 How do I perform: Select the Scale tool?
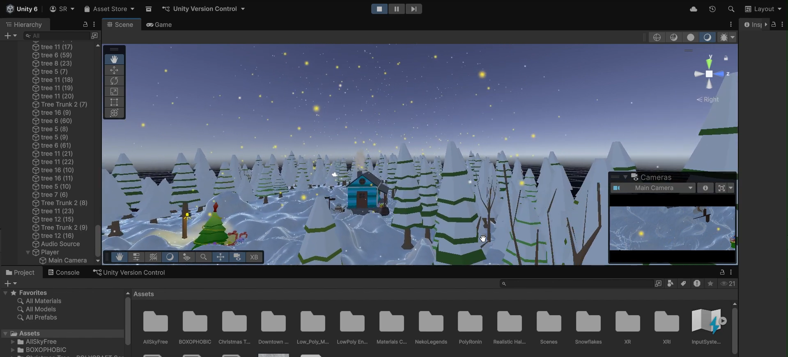[114, 92]
